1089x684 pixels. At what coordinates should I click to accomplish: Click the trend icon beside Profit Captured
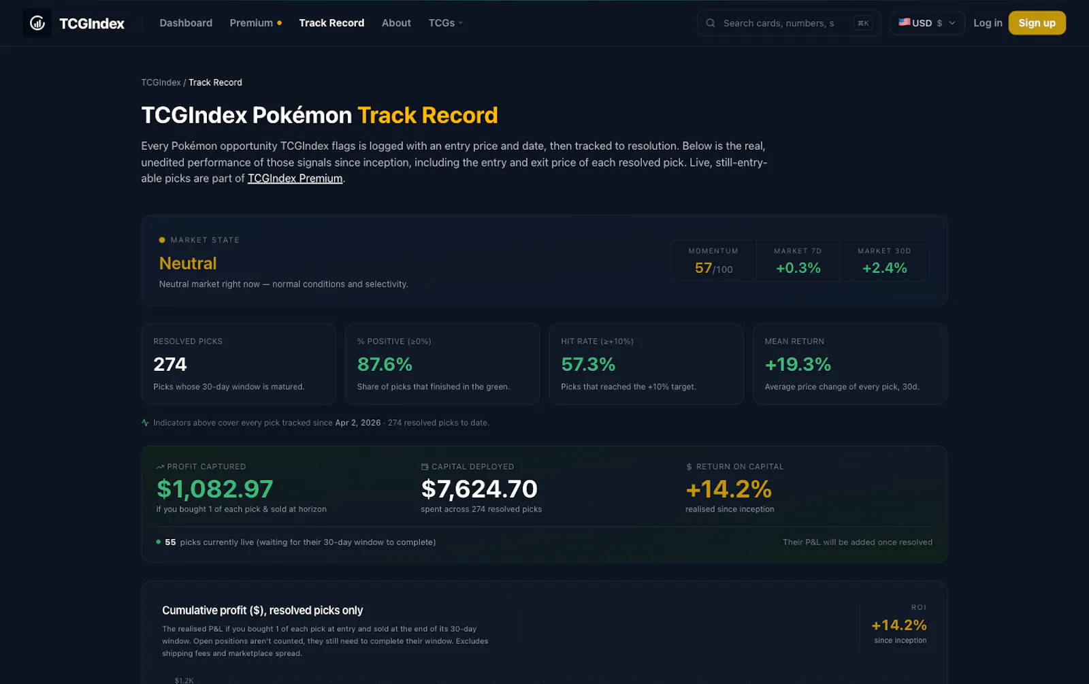tap(161, 467)
